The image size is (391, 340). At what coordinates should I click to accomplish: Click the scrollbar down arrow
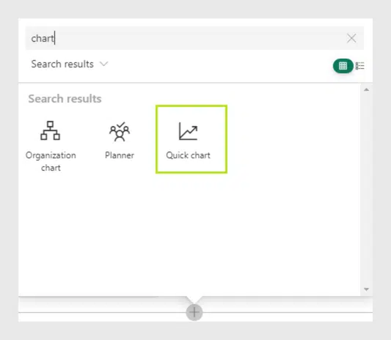366,289
